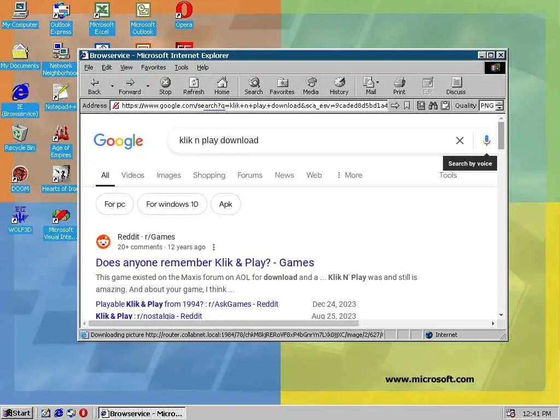Image resolution: width=560 pixels, height=420 pixels.
Task: Click the Discuss toolbar button
Action: pyautogui.click(x=456, y=86)
